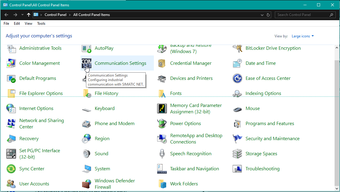Click the Work Folders icon

162,184
